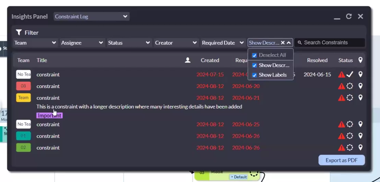Click warning icon in the 2024-06-21 row

[341, 98]
